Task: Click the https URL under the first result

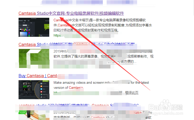Action: [58, 35]
